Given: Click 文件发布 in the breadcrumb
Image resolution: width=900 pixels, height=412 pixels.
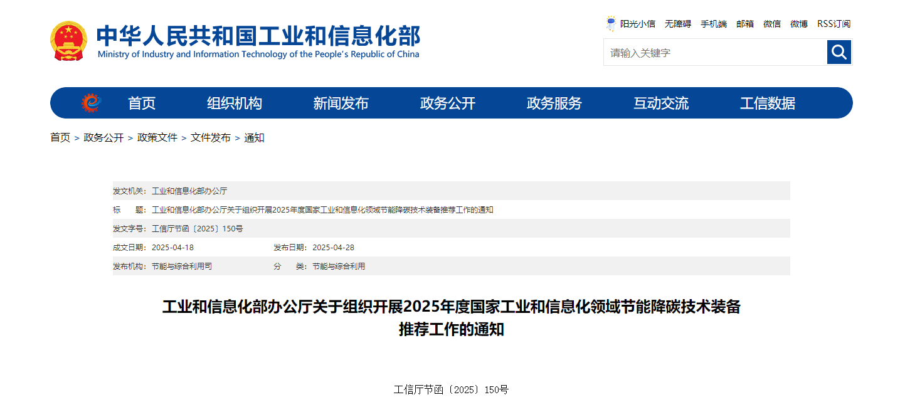Looking at the screenshot, I should tap(211, 137).
